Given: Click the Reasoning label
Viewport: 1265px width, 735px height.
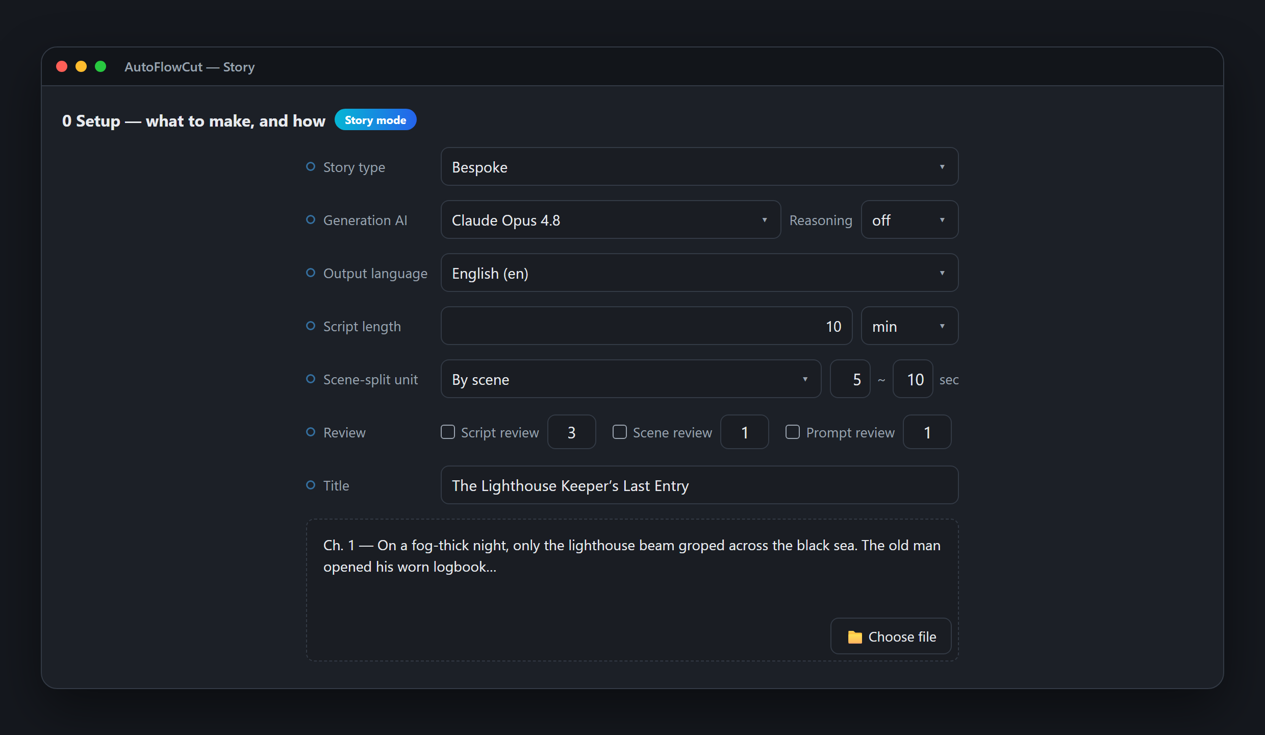Looking at the screenshot, I should point(821,220).
